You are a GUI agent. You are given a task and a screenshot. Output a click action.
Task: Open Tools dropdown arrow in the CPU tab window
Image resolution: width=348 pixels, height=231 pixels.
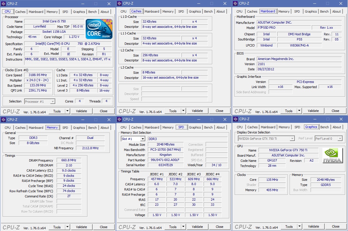[68, 111]
